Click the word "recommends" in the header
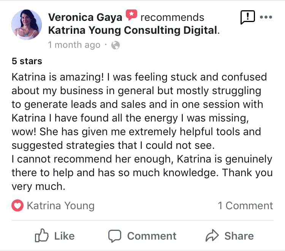 click(x=172, y=17)
